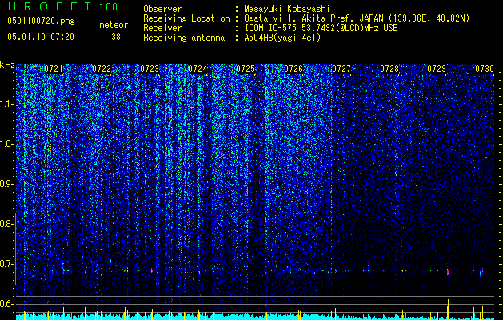The width and height of the screenshot is (503, 320).
Task: Click the 0.7 kHz axis label
Action: pos(6,264)
